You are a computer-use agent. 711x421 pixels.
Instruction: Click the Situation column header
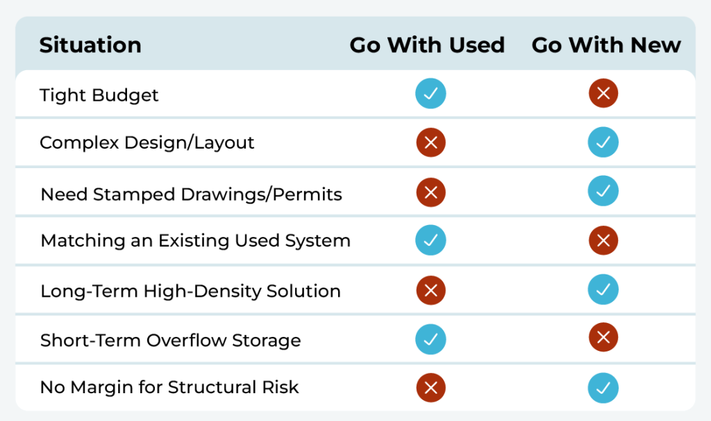coord(90,45)
